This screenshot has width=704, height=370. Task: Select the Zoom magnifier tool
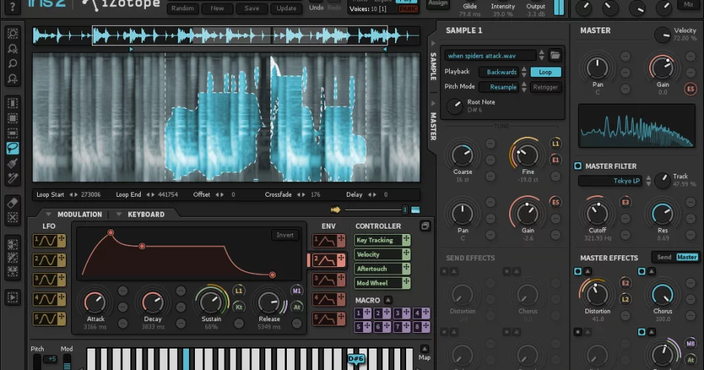point(13,63)
